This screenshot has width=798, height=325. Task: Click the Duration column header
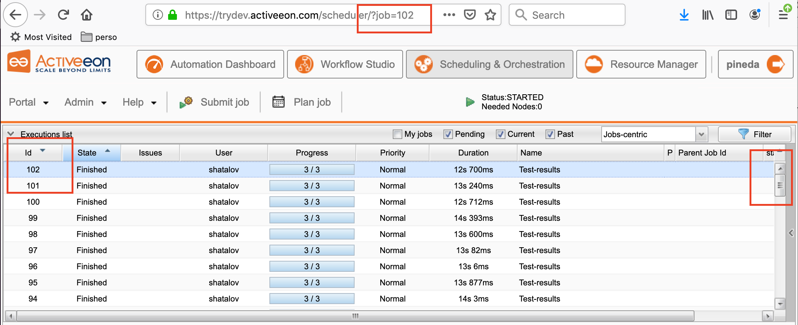click(473, 153)
